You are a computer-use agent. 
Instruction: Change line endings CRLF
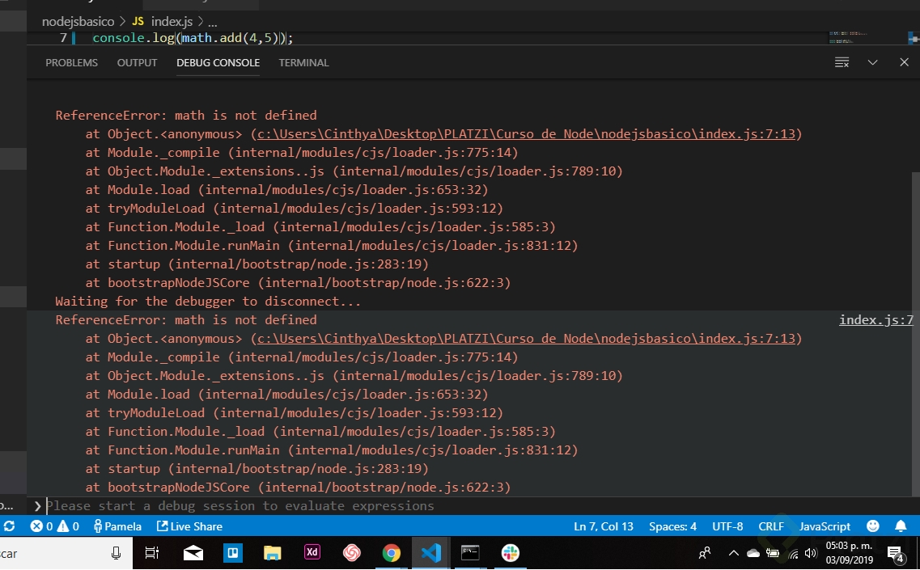click(x=770, y=526)
